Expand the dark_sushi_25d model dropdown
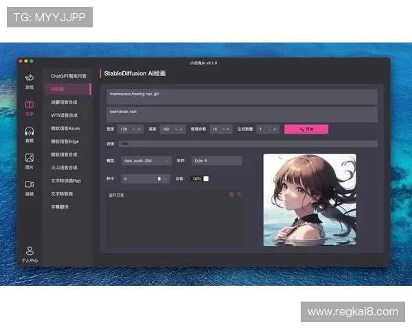 tap(146, 160)
